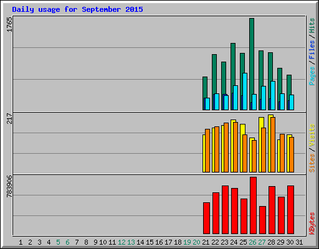Click day label 31 on the axis
Viewport: 319px width, 249px height.
(x=299, y=242)
